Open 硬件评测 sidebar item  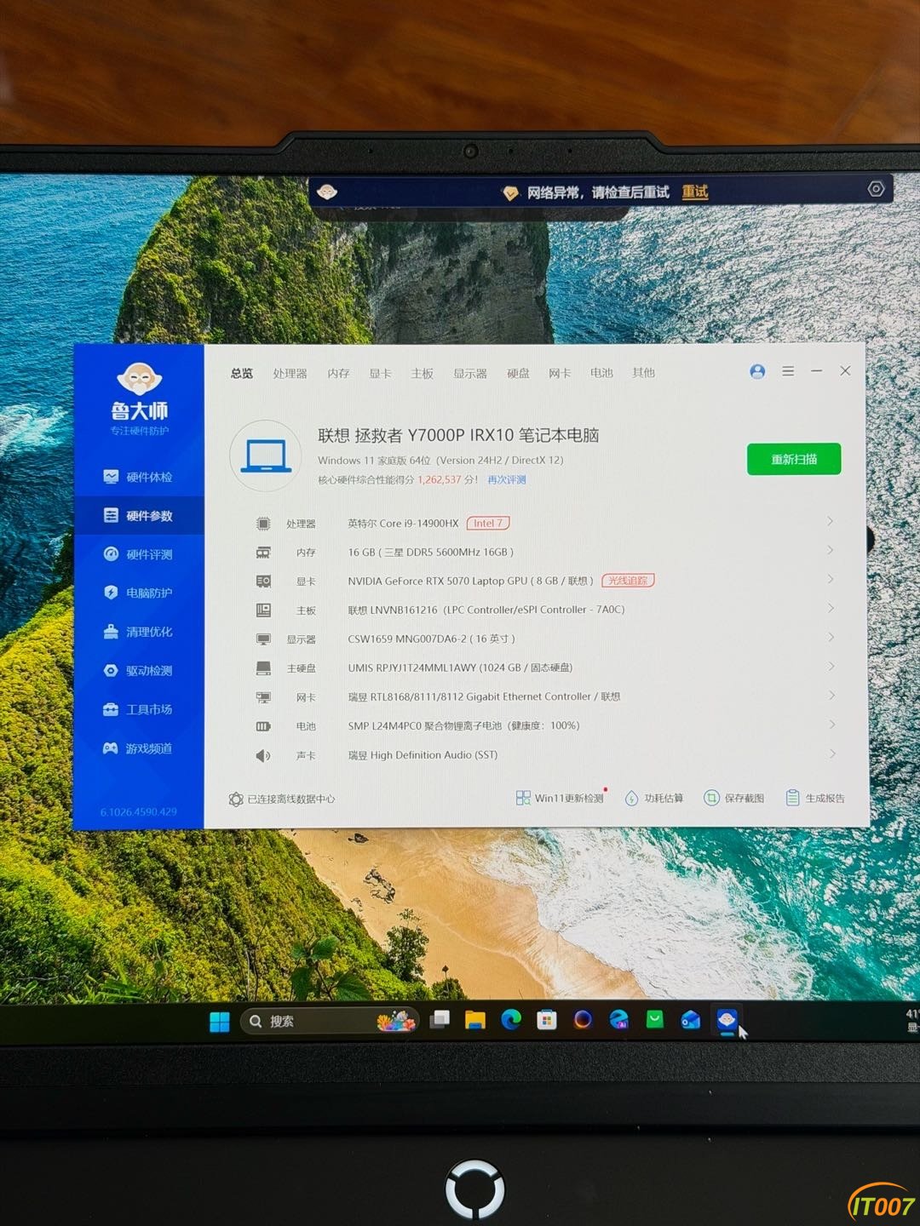(138, 554)
